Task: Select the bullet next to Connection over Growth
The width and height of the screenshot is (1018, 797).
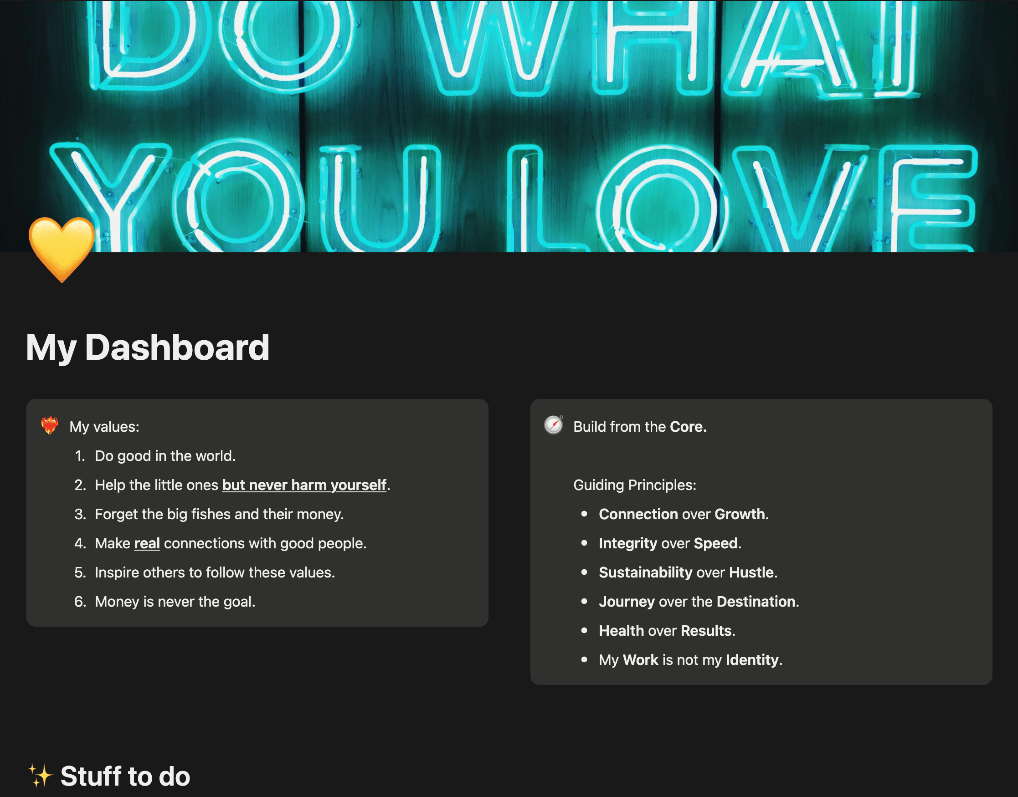Action: [x=584, y=514]
